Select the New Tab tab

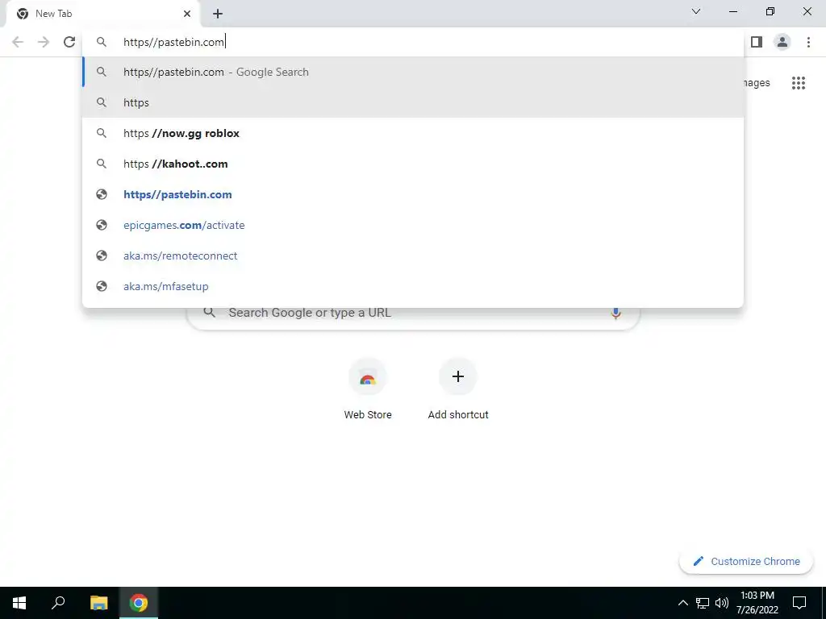tap(103, 14)
